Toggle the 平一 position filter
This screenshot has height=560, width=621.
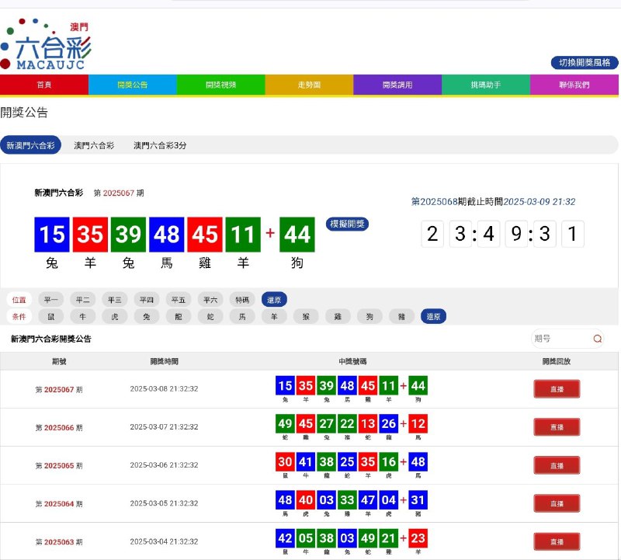tap(51, 300)
